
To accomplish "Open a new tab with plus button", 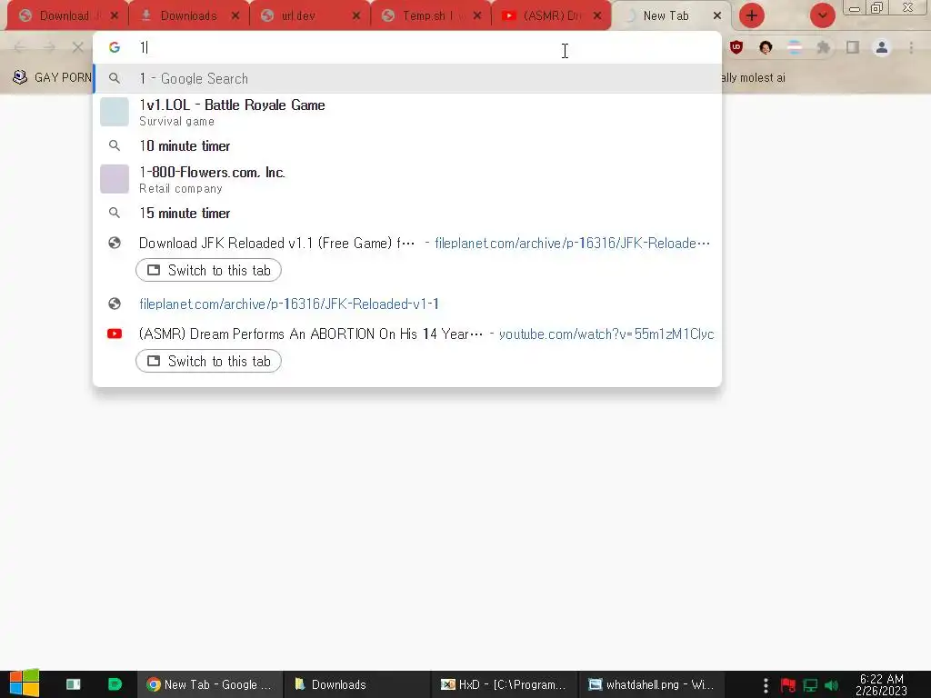I will pyautogui.click(x=751, y=16).
